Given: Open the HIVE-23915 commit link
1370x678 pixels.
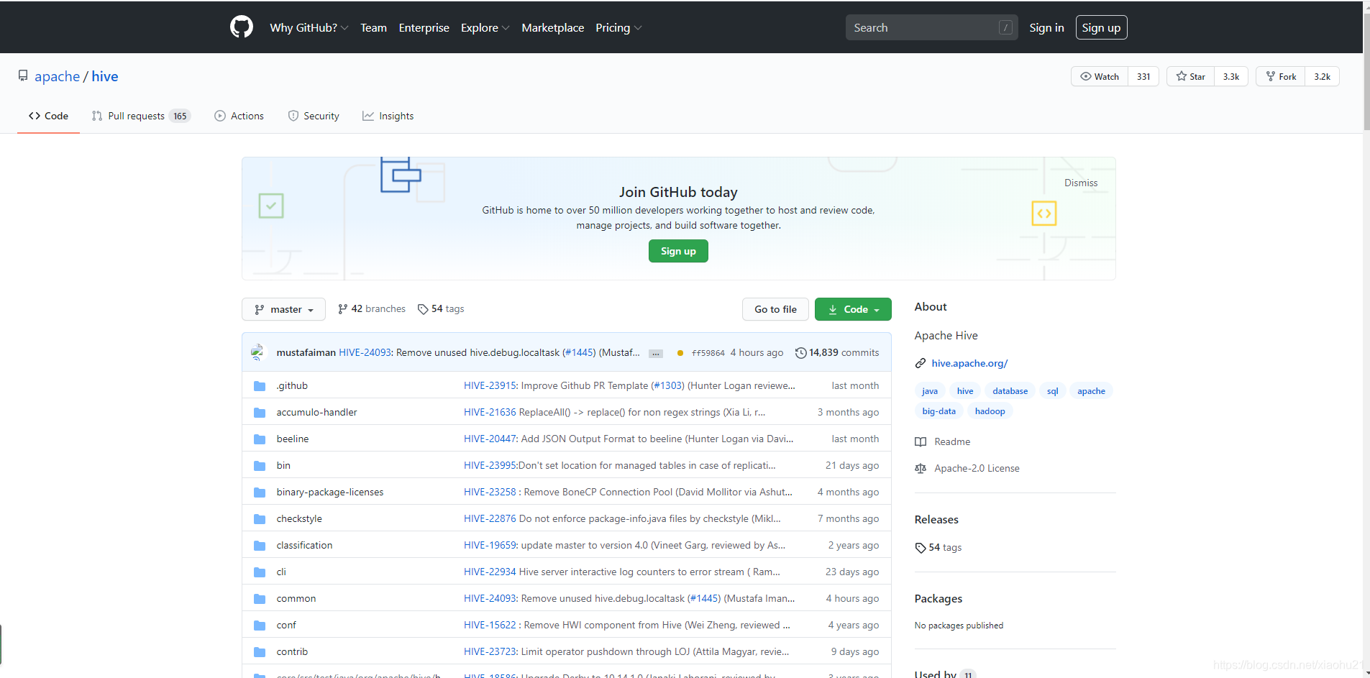Looking at the screenshot, I should pos(490,386).
